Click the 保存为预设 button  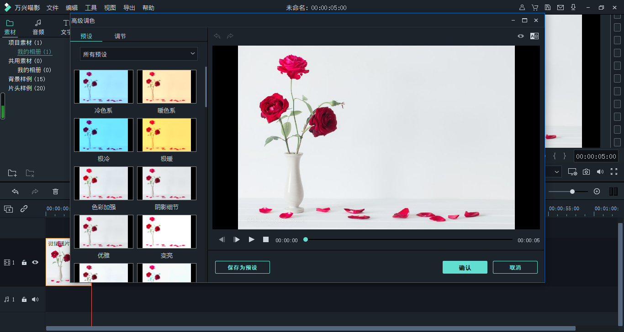(x=242, y=267)
